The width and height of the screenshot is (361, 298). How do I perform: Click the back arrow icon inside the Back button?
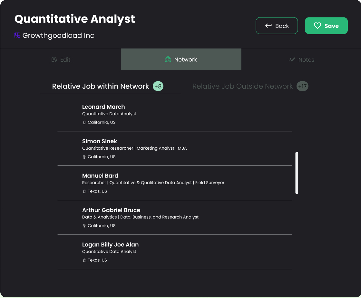(x=268, y=25)
